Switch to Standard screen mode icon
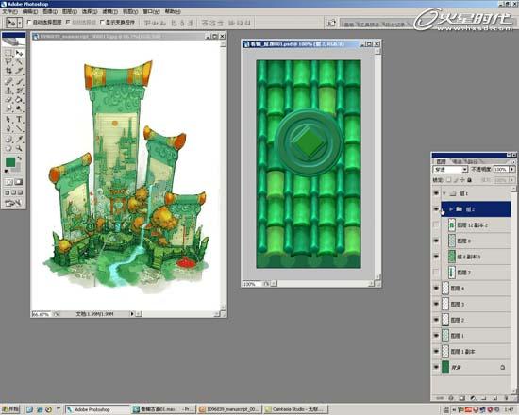Viewport: 519px width, 415px height. (x=7, y=192)
